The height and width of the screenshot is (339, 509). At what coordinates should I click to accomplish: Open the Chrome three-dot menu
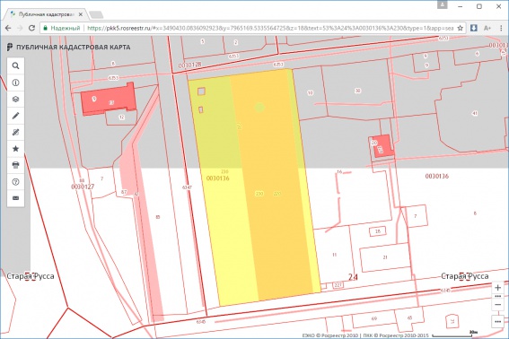point(501,28)
